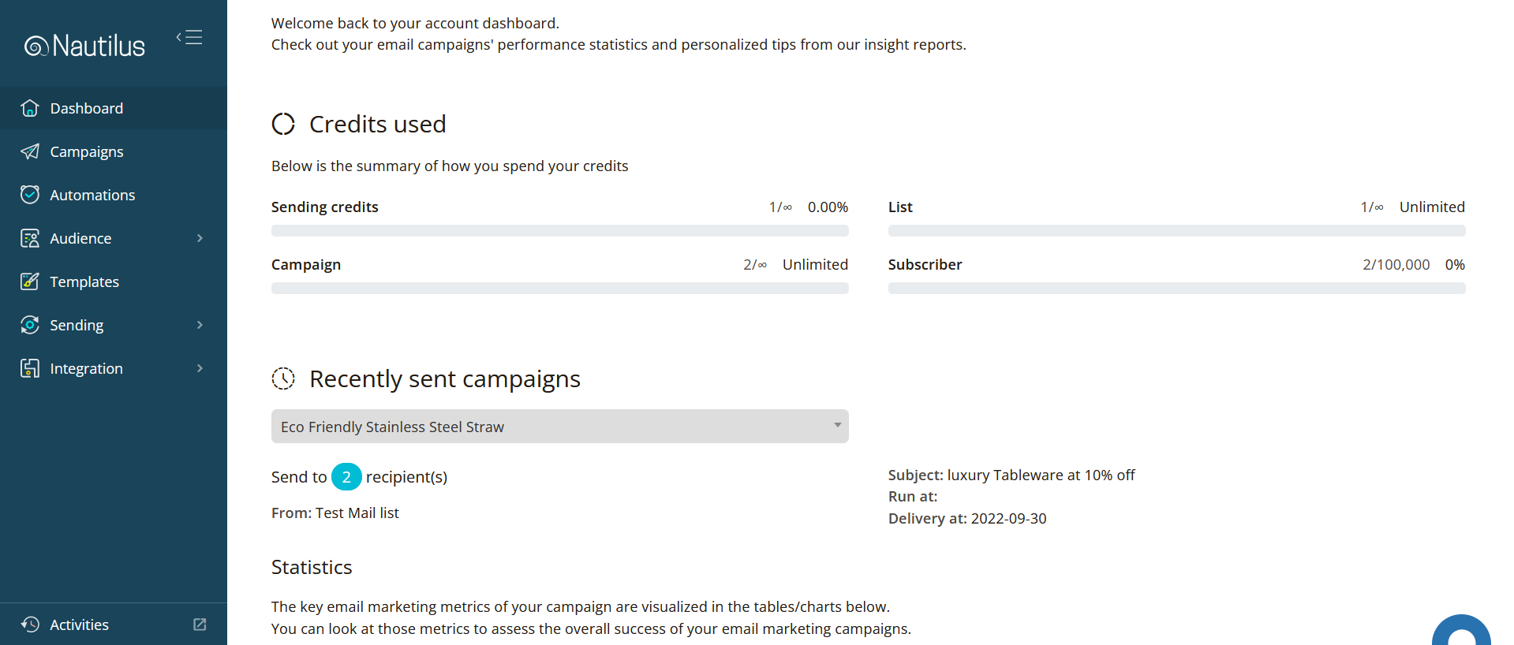
Task: Click the Activities history clock icon
Action: [30, 624]
